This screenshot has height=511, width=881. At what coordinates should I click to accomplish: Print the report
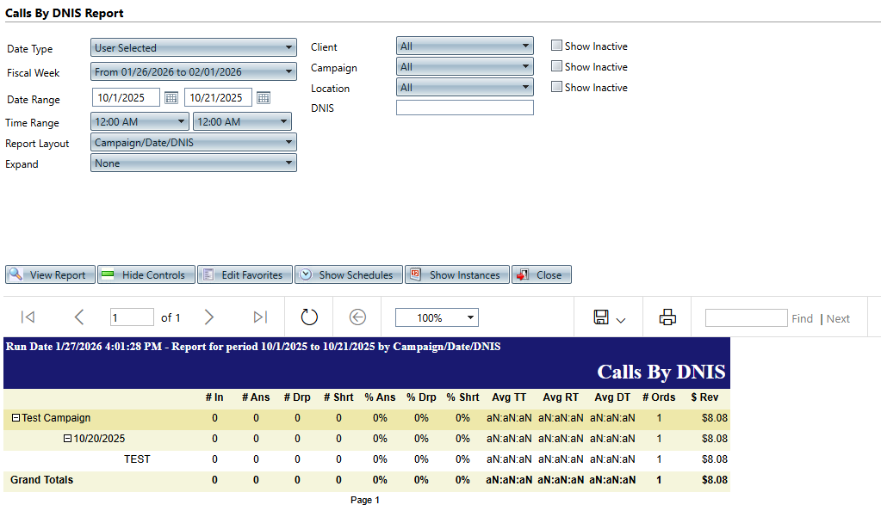667,317
